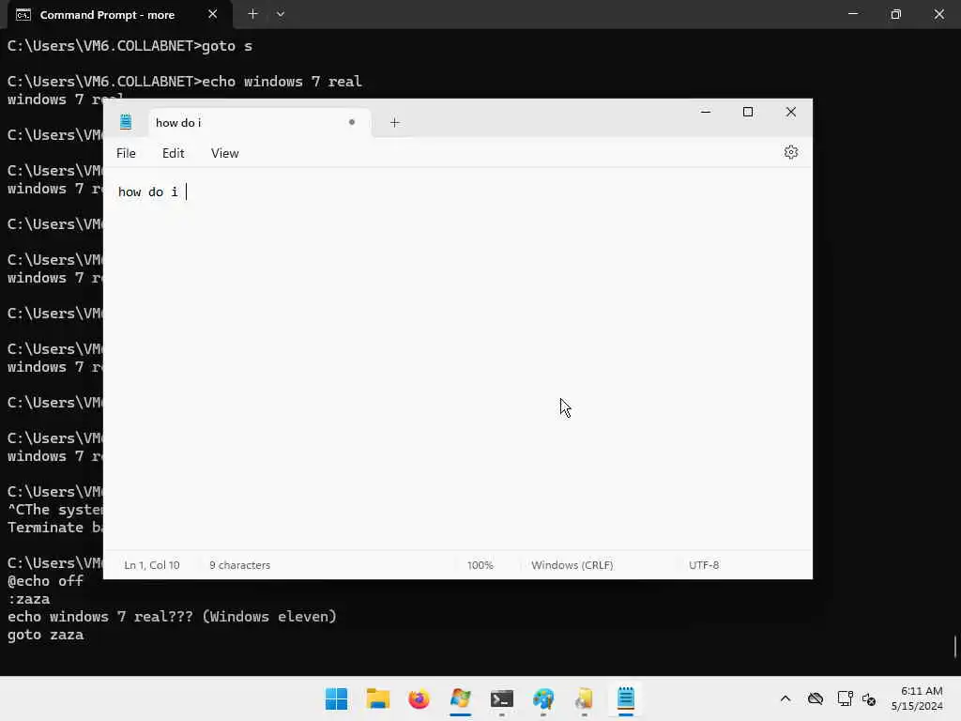The height and width of the screenshot is (721, 961).
Task: Add a new Notepad tab
Action: (395, 123)
